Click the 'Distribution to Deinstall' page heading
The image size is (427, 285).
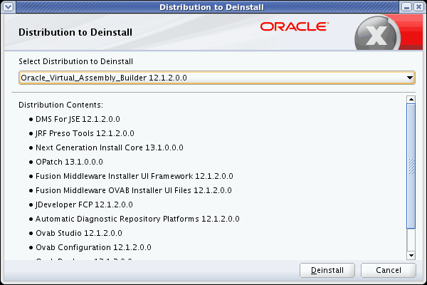click(x=75, y=33)
